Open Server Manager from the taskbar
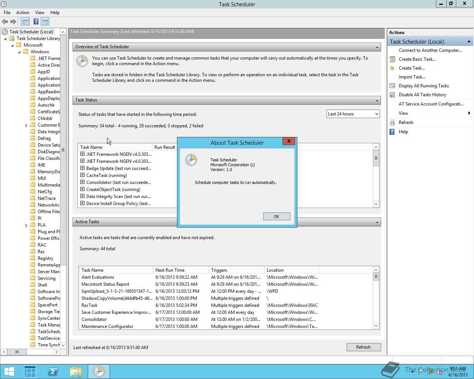The height and width of the screenshot is (379, 474). click(30, 372)
